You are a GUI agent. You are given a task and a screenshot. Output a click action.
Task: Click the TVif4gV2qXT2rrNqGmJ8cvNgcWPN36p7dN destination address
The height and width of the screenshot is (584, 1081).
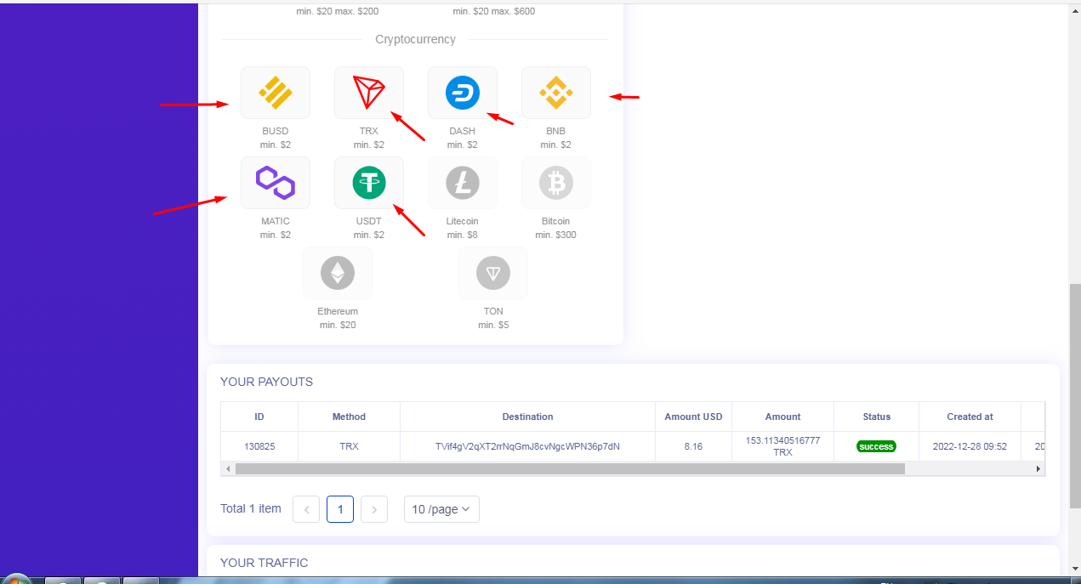(x=527, y=446)
